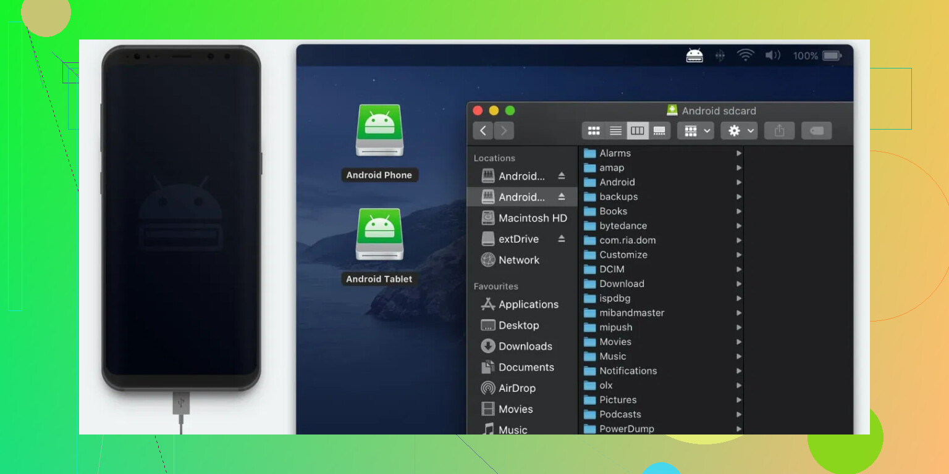
Task: Expand the Notifications folder arrow
Action: click(738, 371)
